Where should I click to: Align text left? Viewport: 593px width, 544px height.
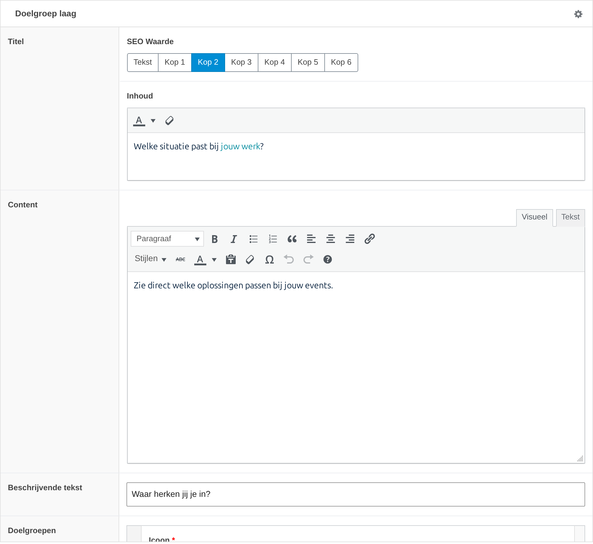click(311, 239)
